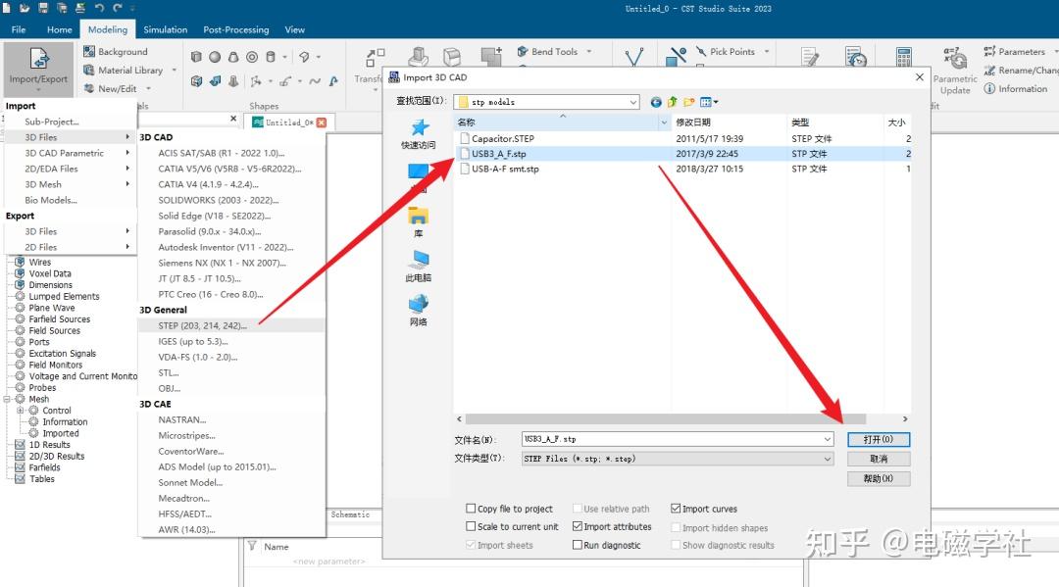Go back to previous folder in dialog
Image resolution: width=1059 pixels, height=587 pixels.
click(656, 102)
